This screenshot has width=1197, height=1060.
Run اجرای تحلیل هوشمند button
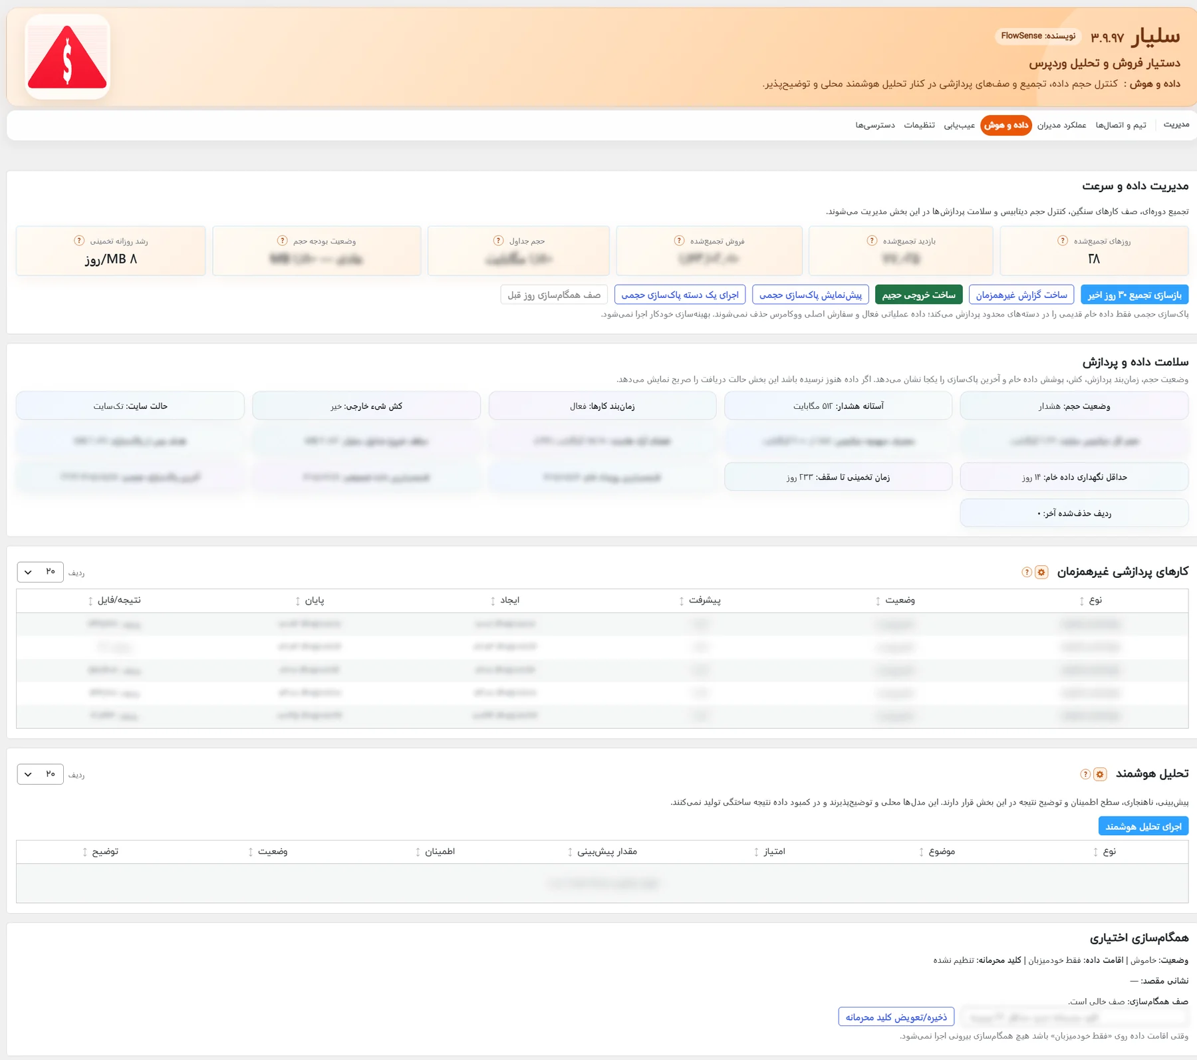coord(1144,827)
